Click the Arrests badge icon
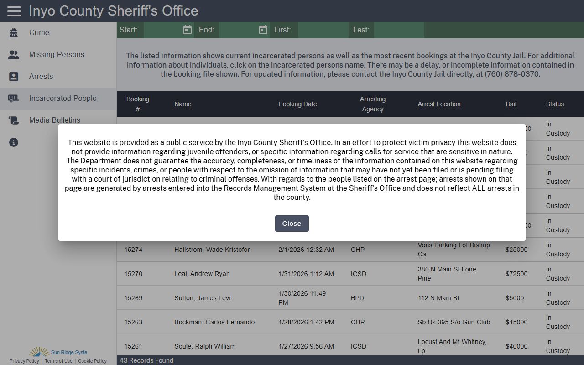Image resolution: width=584 pixels, height=365 pixels. point(14,77)
